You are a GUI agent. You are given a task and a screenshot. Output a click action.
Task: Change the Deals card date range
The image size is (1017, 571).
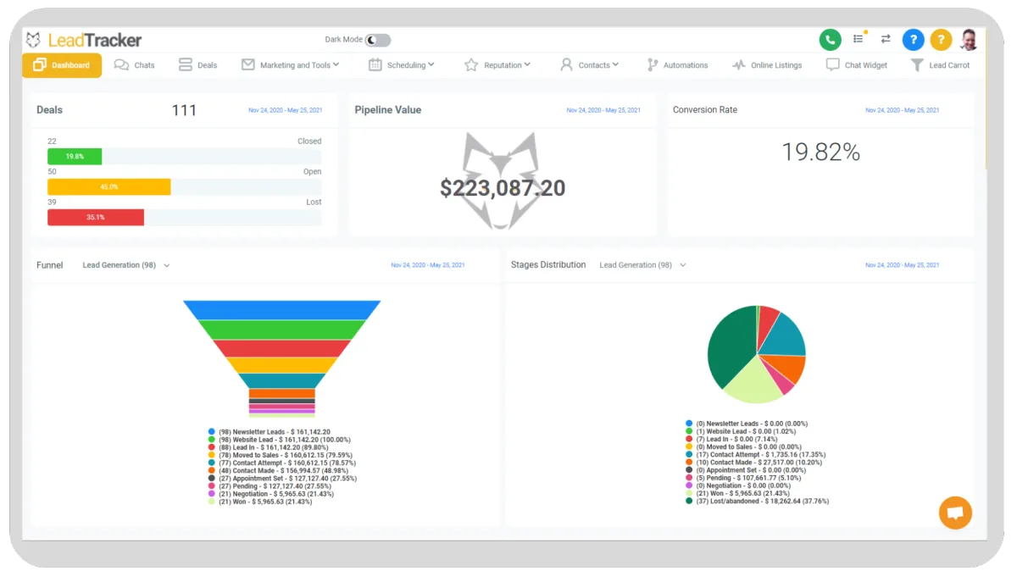286,110
